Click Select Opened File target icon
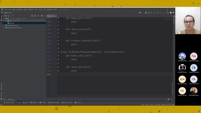The image size is (201, 113). 32,16
